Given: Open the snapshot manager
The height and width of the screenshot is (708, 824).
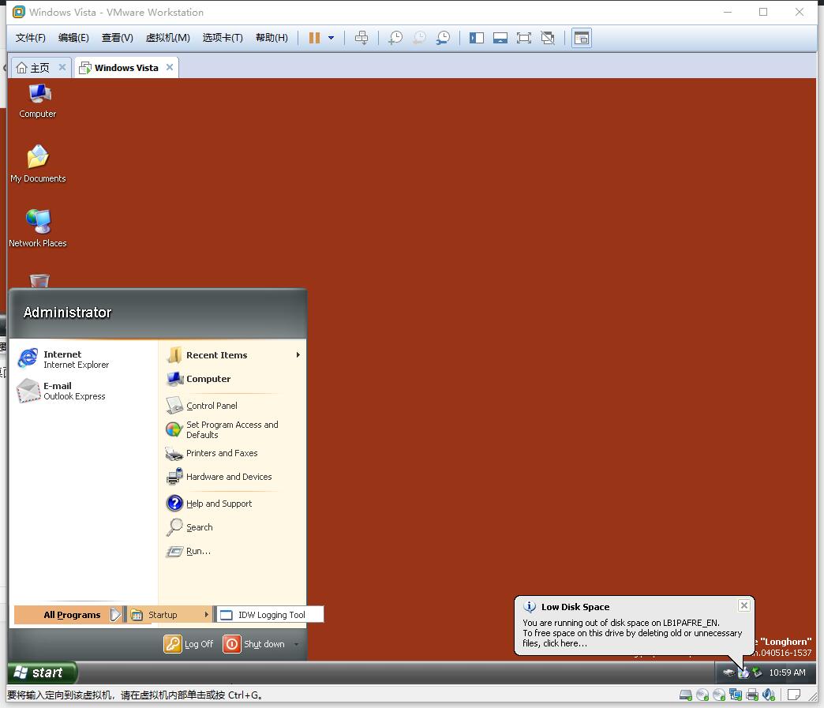Looking at the screenshot, I should click(x=443, y=38).
